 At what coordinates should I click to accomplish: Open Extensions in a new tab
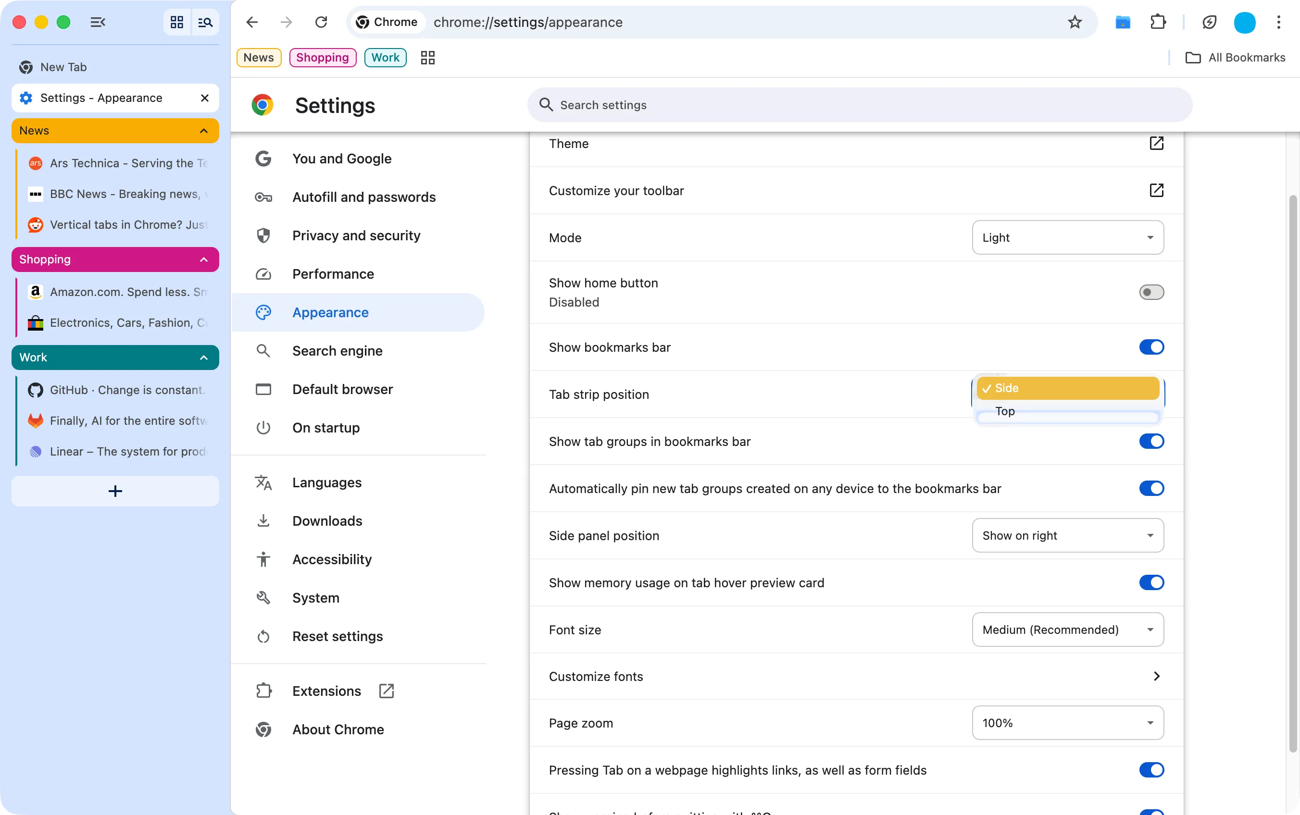point(386,691)
